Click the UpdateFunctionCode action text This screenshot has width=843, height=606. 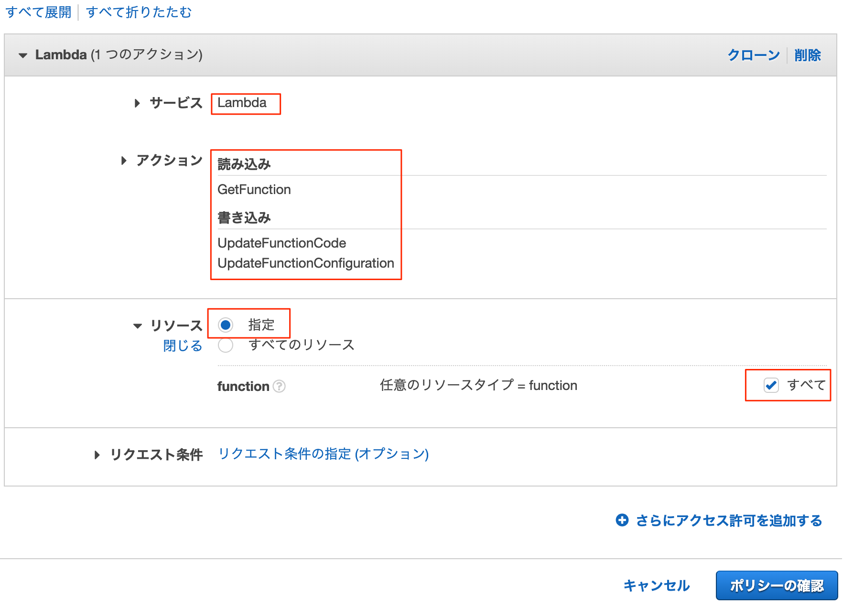click(x=282, y=243)
